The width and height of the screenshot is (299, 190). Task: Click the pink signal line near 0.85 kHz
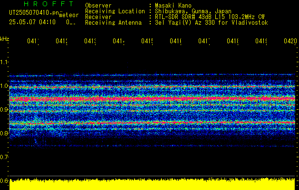[x=152, y=123]
